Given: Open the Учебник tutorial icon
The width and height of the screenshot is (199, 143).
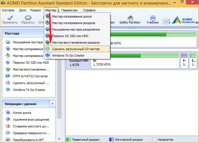Looking at the screenshot, I should pyautogui.click(x=153, y=20).
